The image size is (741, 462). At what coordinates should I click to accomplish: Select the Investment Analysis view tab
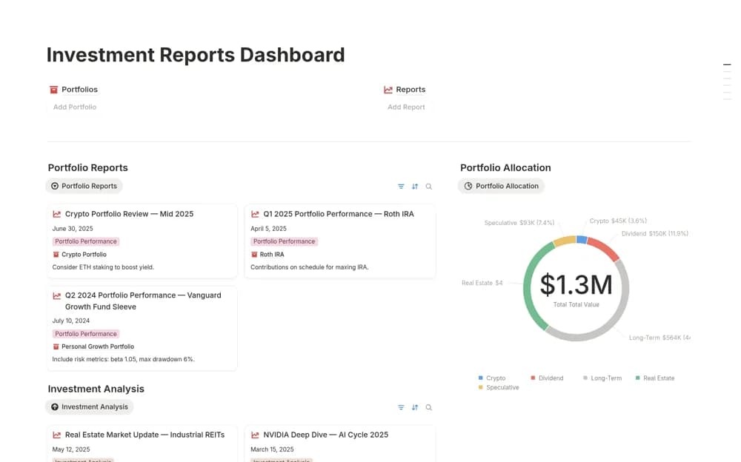pyautogui.click(x=90, y=406)
